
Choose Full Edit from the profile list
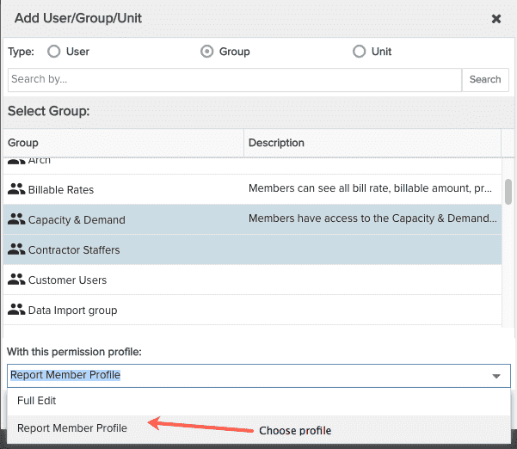pos(259,401)
